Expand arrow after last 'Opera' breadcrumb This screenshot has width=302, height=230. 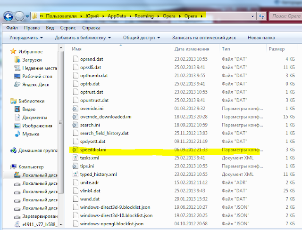pyautogui.click(x=201, y=16)
